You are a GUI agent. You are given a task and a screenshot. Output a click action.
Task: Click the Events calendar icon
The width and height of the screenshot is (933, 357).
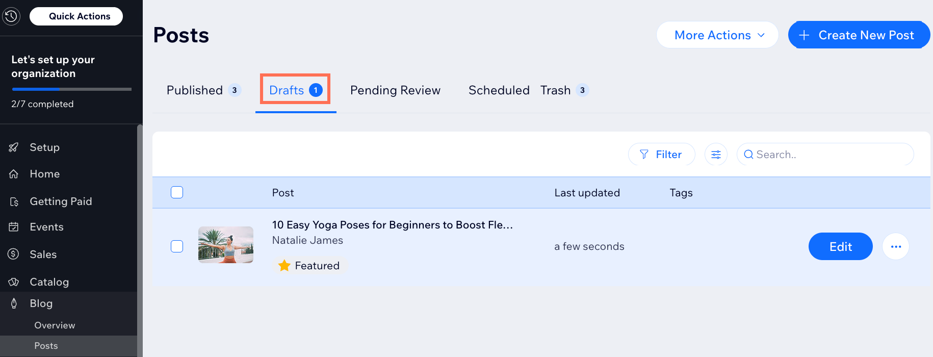[x=14, y=227]
